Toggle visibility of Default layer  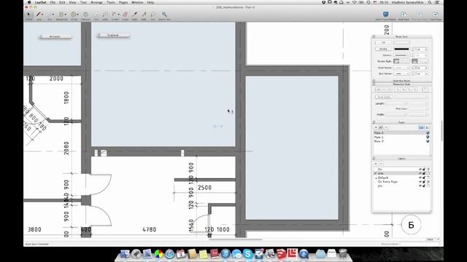coord(420,178)
